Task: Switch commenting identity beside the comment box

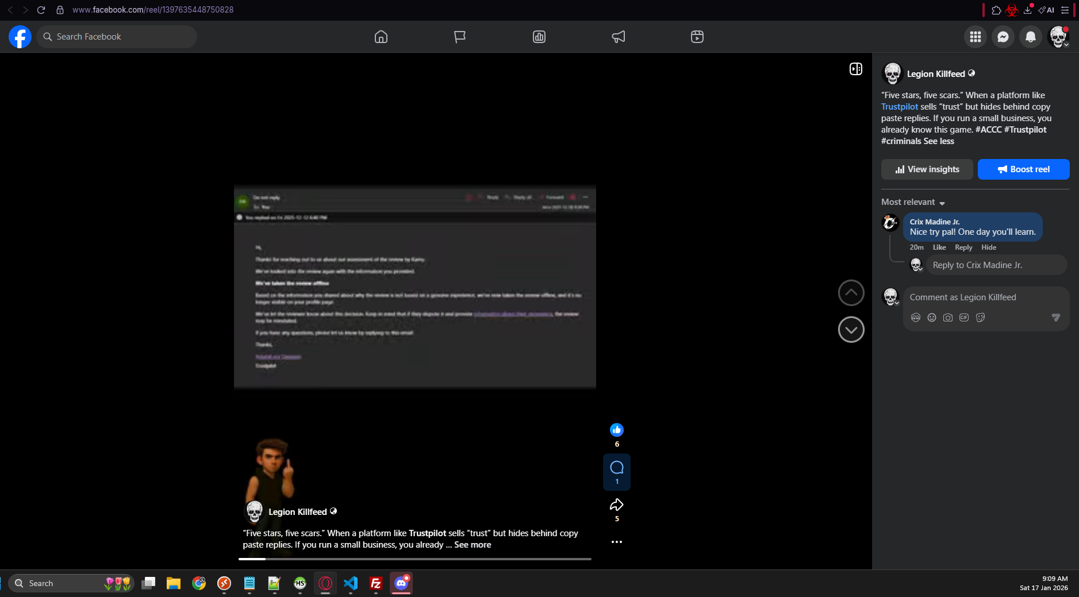Action: pyautogui.click(x=890, y=297)
